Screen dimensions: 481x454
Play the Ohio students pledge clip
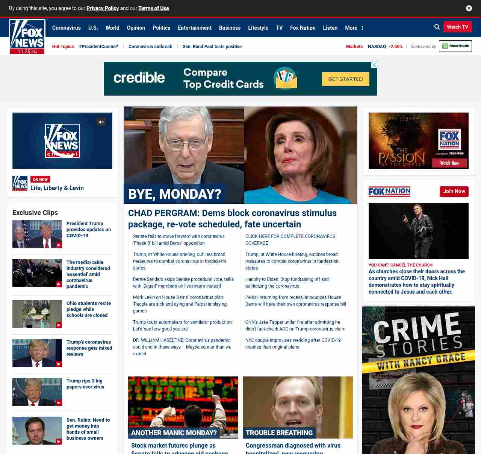pyautogui.click(x=37, y=314)
